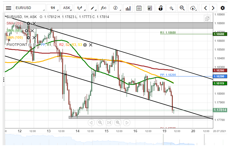This screenshot has height=148, width=229.
Task: Click the SMA (55) legend label
Action: [x=13, y=30]
